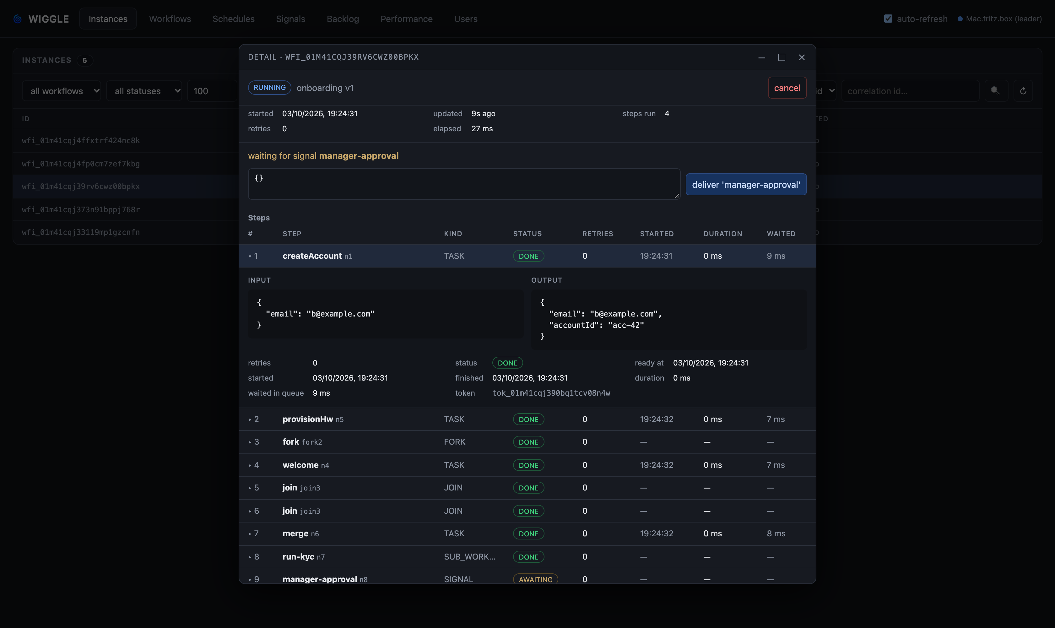Open the all statuses dropdown
1055x628 pixels.
tap(144, 91)
